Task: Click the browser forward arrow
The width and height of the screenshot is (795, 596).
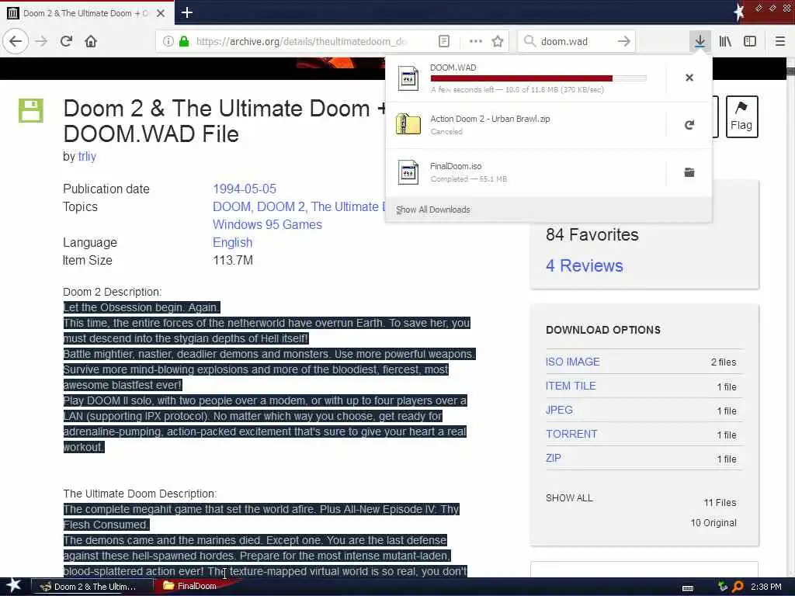Action: (42, 41)
